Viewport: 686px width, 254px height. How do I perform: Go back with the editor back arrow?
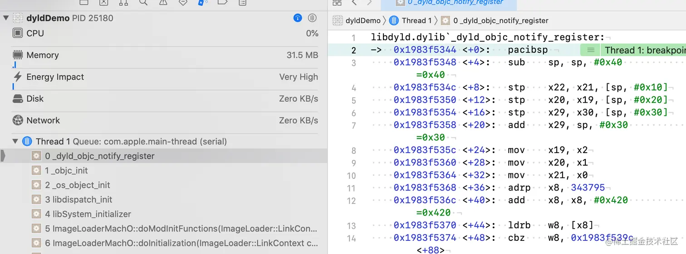click(354, 2)
